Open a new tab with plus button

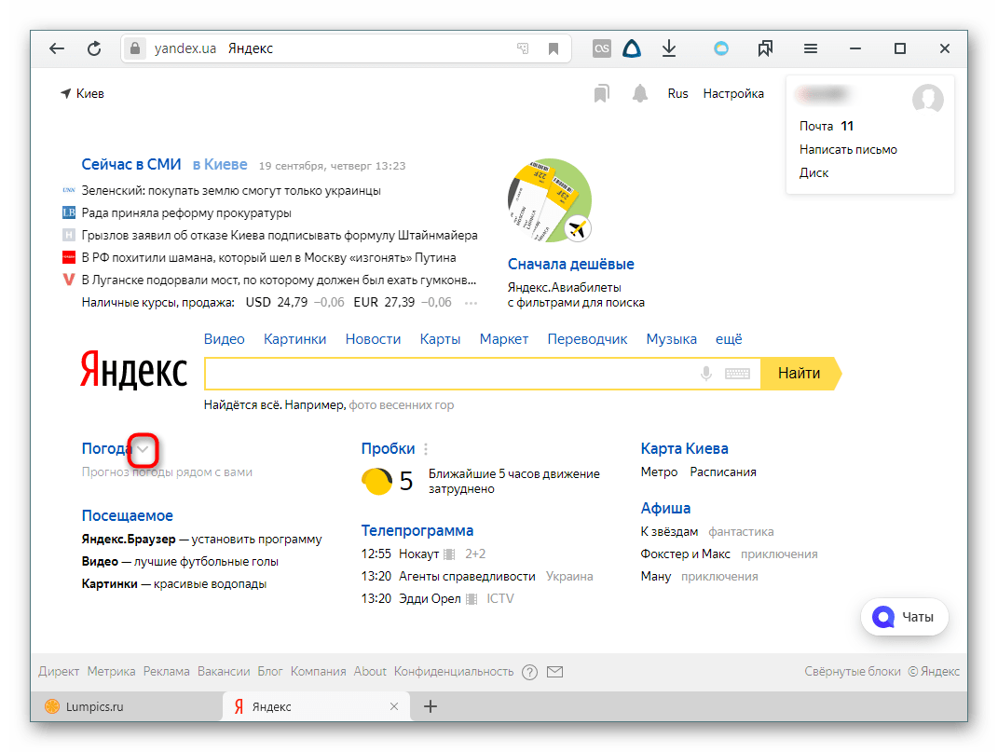click(x=431, y=706)
